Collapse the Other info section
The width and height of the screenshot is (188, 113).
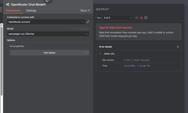pyautogui.click(x=100, y=54)
